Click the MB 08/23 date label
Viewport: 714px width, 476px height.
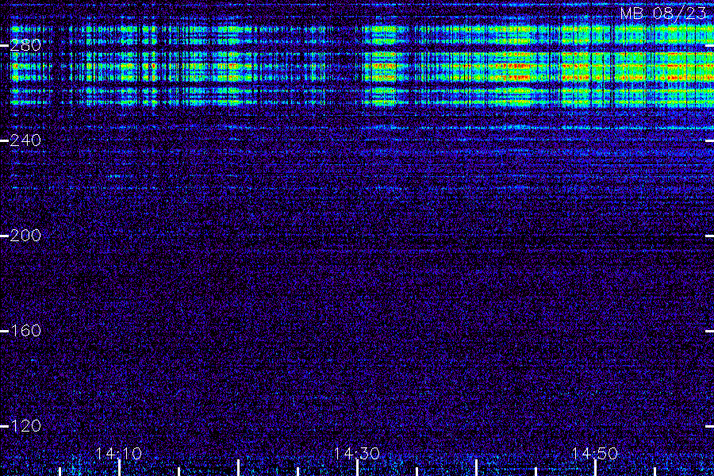tap(663, 13)
